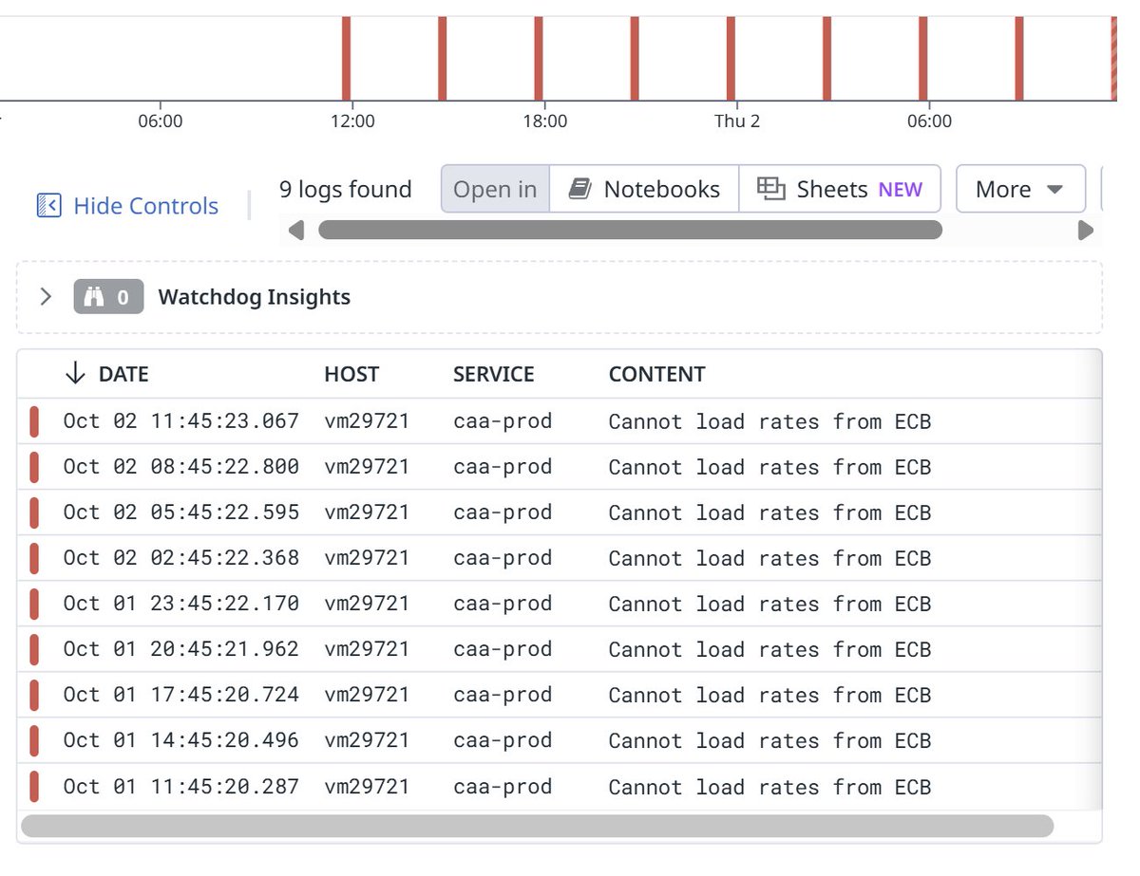The height and width of the screenshot is (876, 1140).
Task: Click the error bar just before 18:00 in timeline
Action: point(539,58)
